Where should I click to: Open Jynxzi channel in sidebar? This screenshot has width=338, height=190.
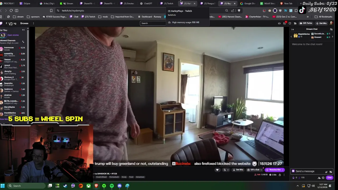tap(13, 66)
